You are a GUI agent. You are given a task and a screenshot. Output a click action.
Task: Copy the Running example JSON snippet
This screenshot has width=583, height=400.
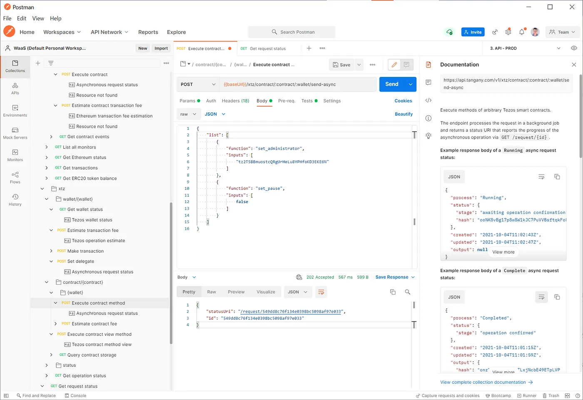click(557, 177)
